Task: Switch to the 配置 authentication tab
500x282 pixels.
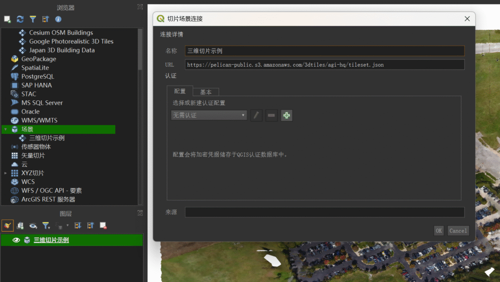Action: 180,91
